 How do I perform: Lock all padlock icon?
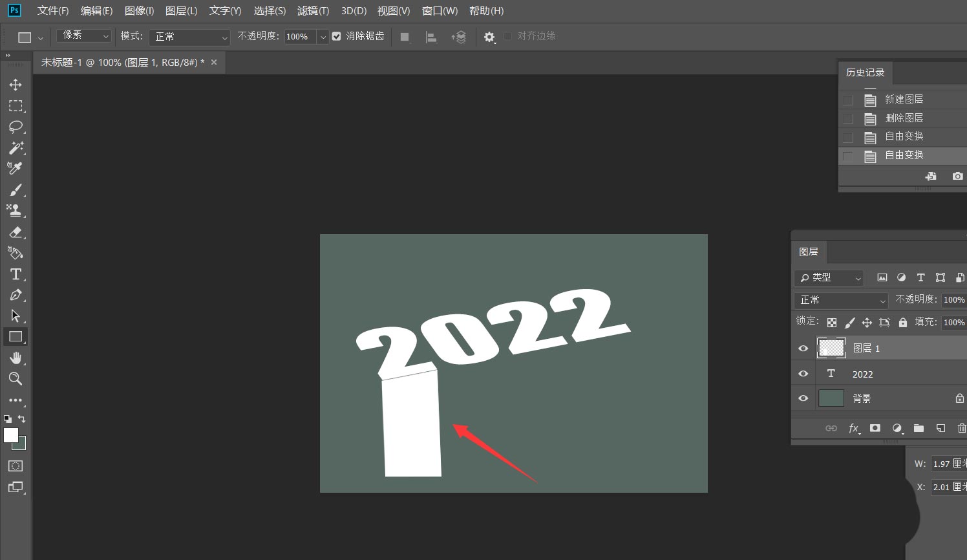click(x=902, y=322)
